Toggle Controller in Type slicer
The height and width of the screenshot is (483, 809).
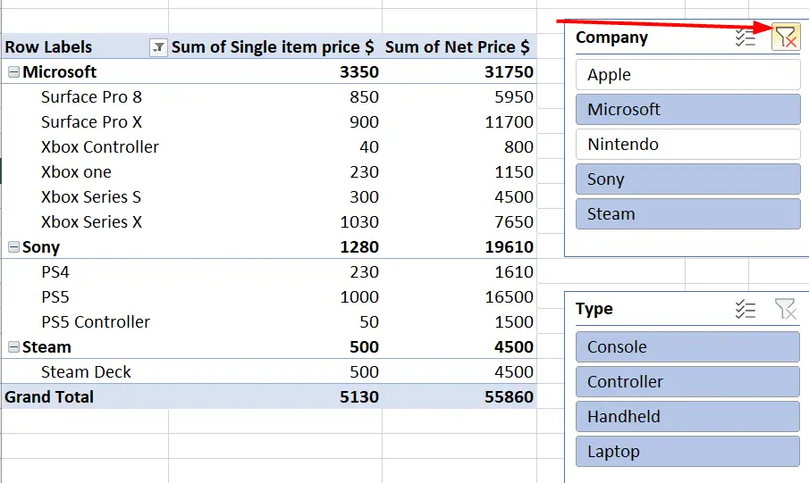(x=687, y=382)
